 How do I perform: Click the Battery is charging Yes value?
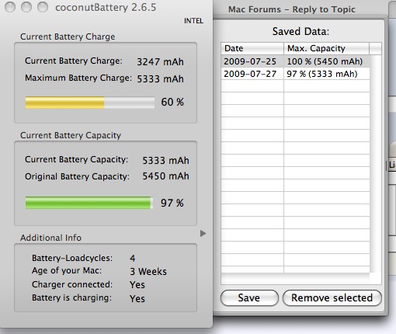(x=137, y=298)
